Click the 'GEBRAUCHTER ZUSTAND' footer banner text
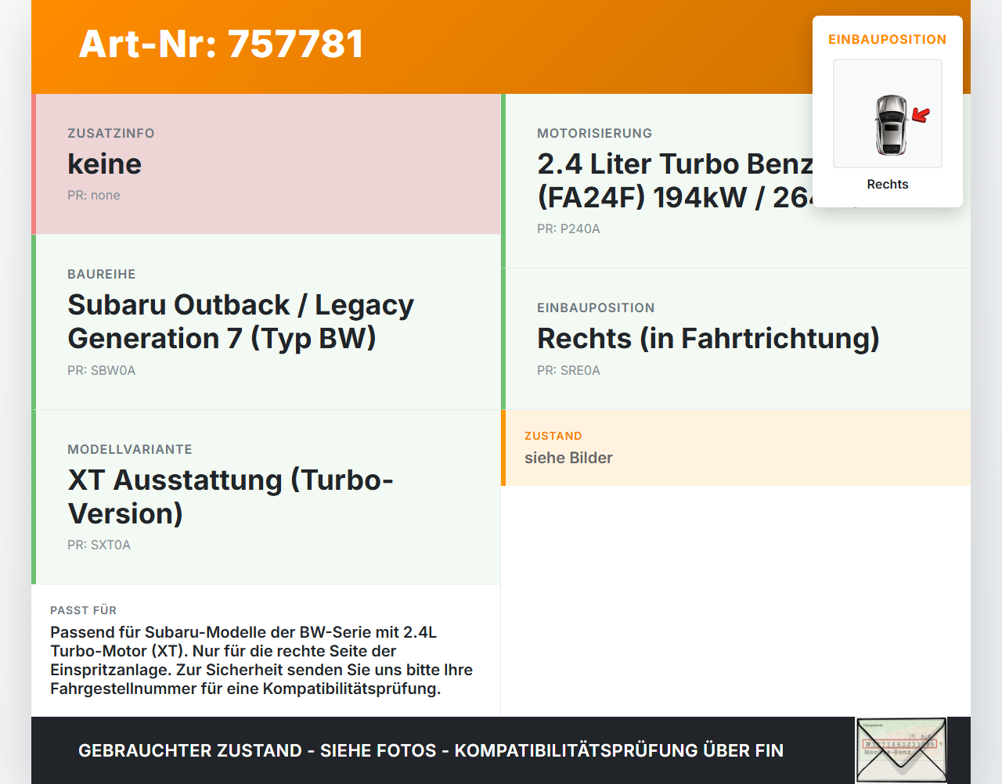The width and height of the screenshot is (1002, 784). [431, 751]
